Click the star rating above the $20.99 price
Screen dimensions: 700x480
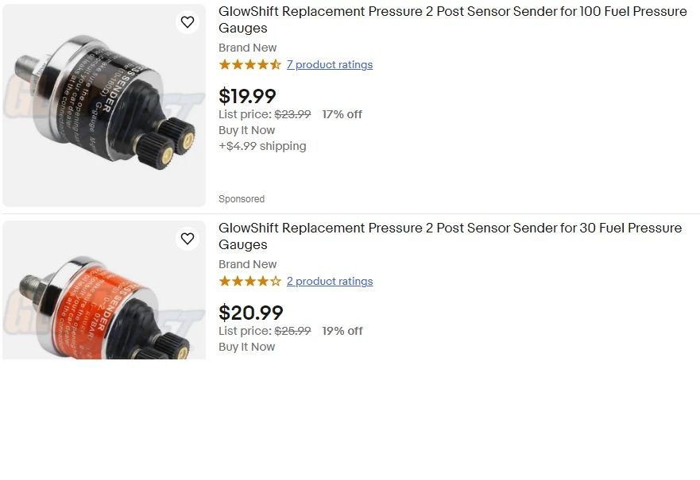coord(249,282)
